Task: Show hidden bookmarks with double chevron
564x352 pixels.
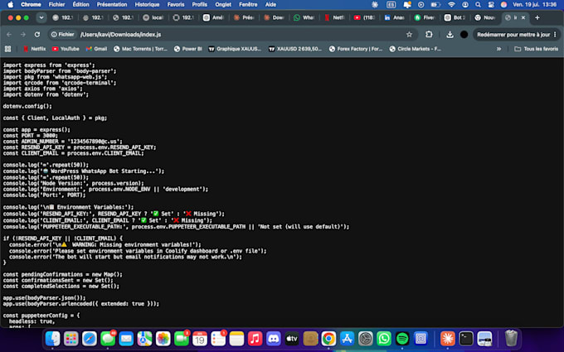Action: (x=499, y=49)
